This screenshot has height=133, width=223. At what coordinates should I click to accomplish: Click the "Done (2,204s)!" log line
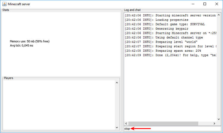coord(171,55)
